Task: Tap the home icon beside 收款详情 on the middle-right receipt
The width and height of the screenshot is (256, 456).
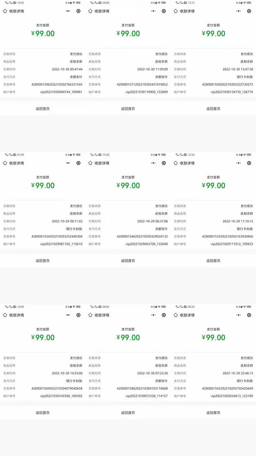Action: tap(176, 163)
